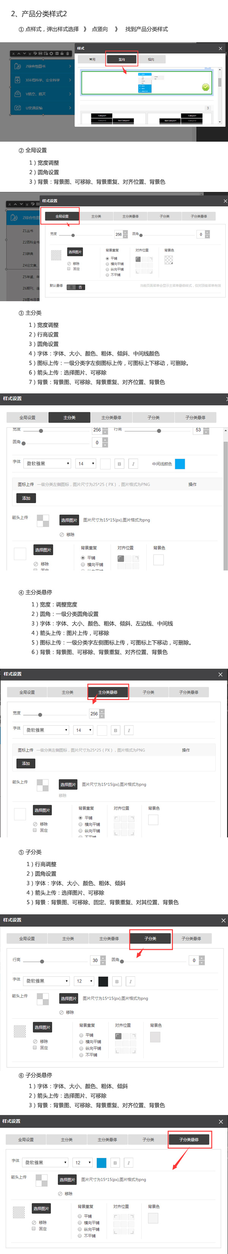Toggle bold B in the 主分类 settings panel
The width and height of the screenshot is (228, 1254).
119,463
